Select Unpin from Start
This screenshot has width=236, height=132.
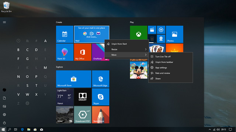pyautogui.click(x=127, y=44)
